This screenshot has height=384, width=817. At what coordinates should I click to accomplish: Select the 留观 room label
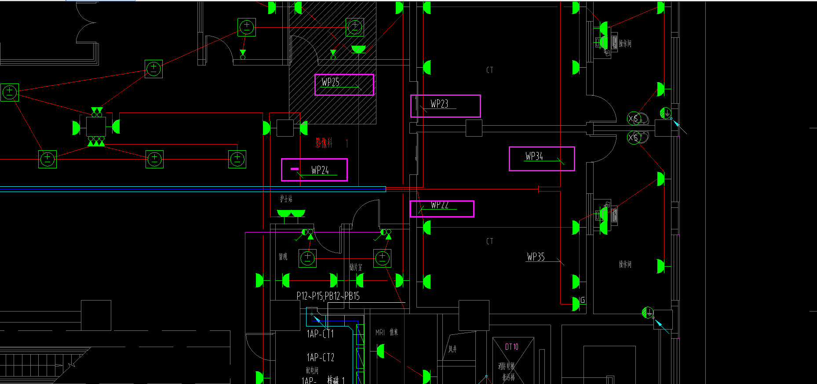(x=283, y=257)
